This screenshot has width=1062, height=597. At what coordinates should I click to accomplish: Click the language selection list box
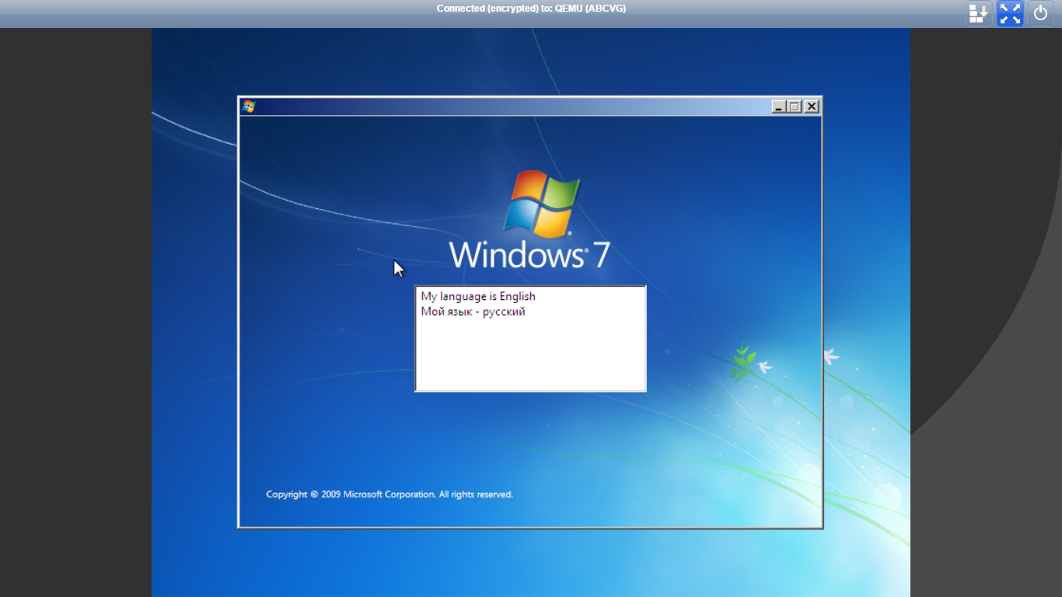530,339
